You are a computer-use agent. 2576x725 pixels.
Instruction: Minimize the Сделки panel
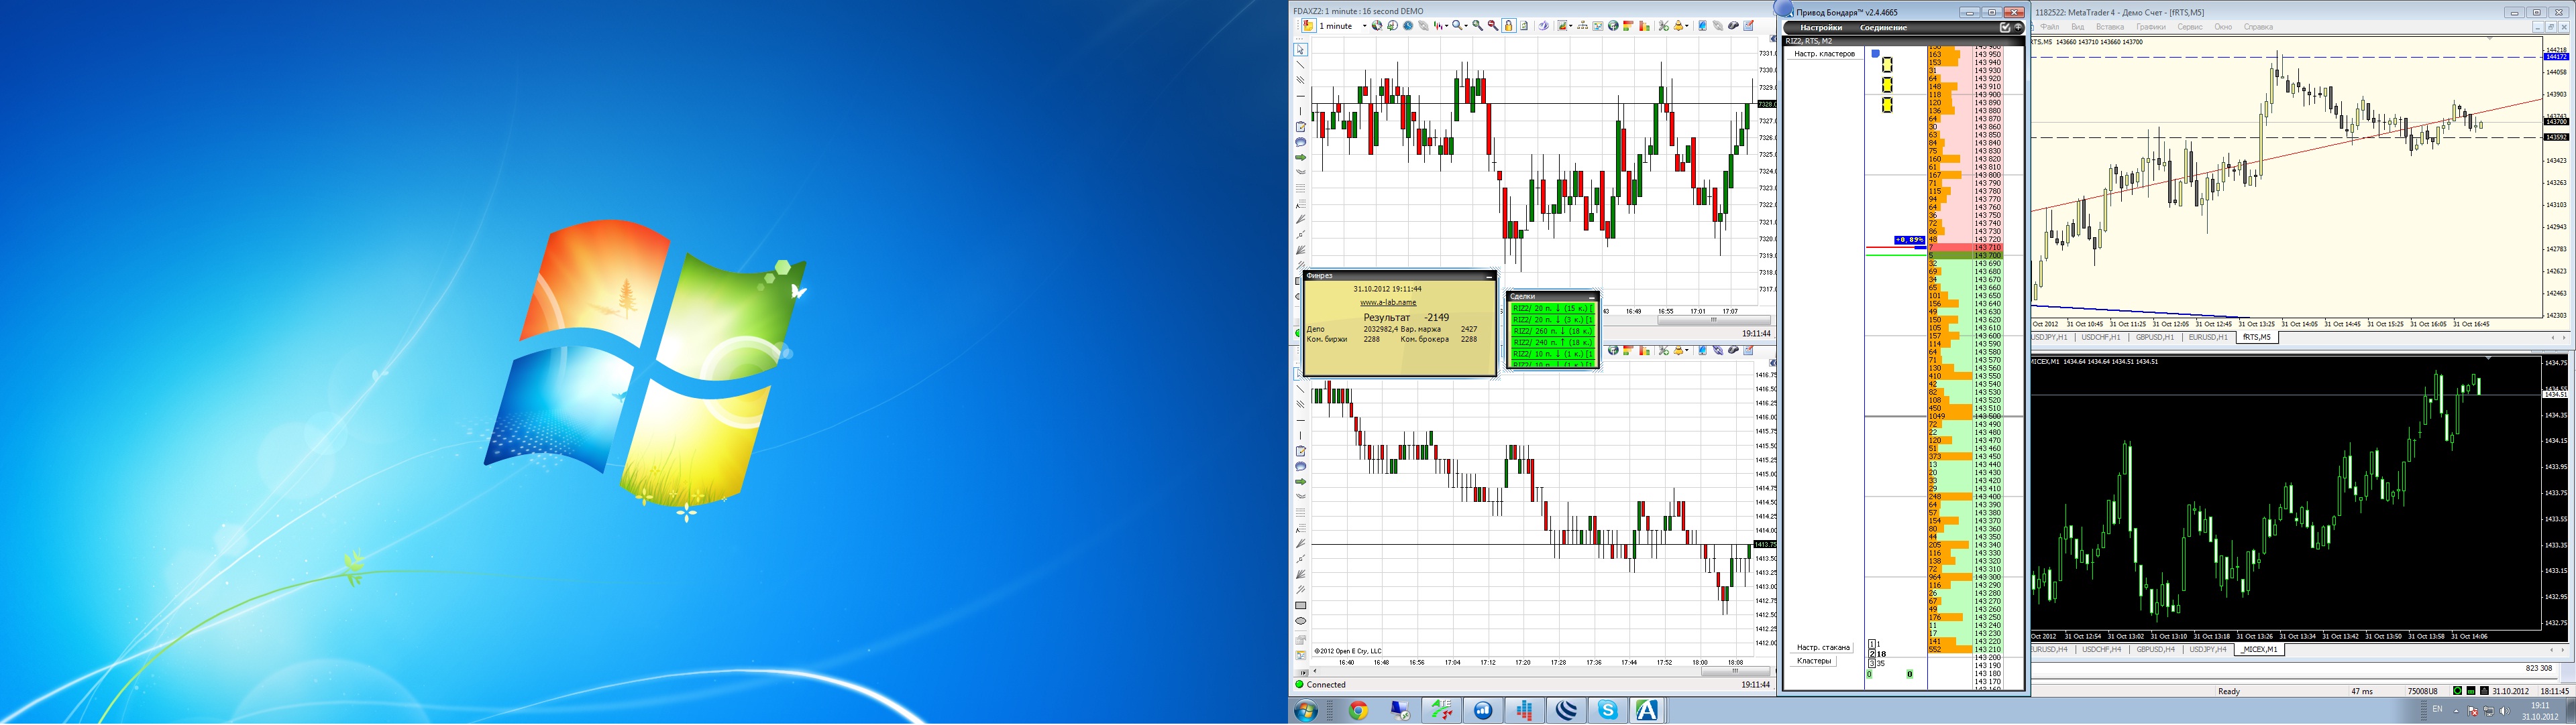point(1592,298)
